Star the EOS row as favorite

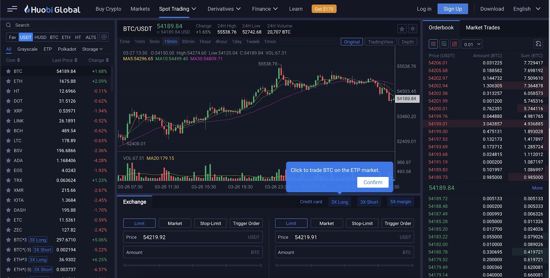[8, 170]
